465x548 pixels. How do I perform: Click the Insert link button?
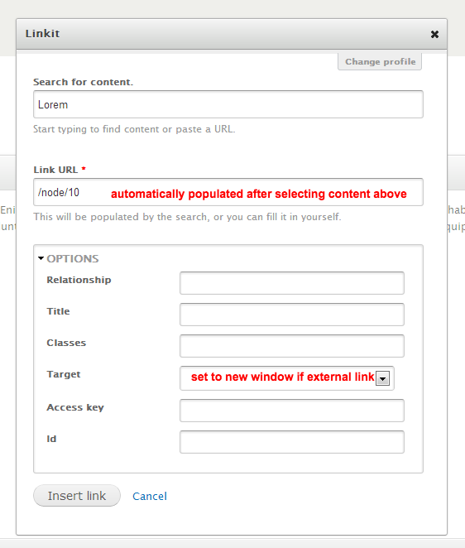[x=77, y=496]
